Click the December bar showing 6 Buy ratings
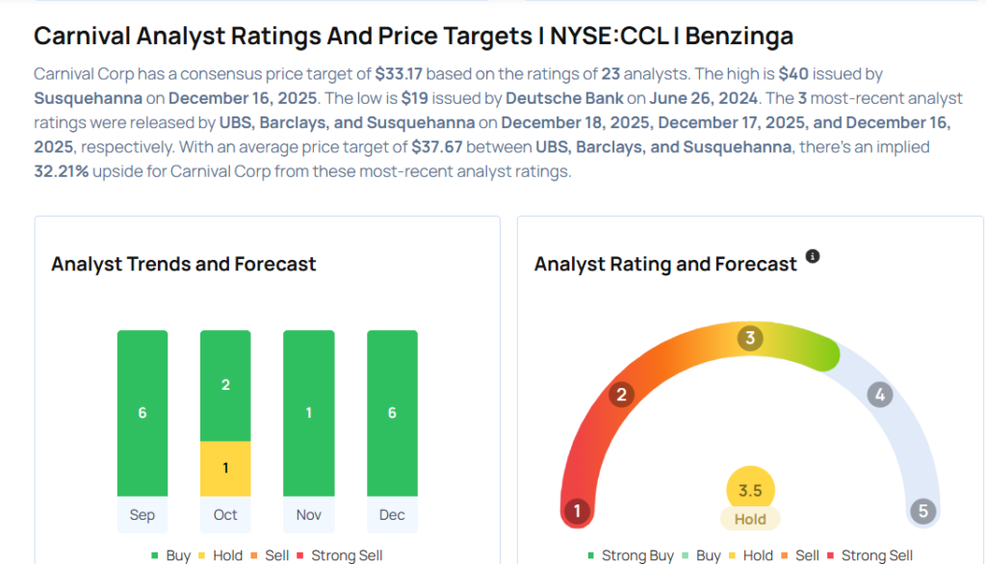986x564 pixels. [x=392, y=413]
